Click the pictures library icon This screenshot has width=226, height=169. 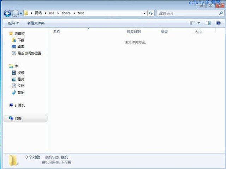point(14,79)
